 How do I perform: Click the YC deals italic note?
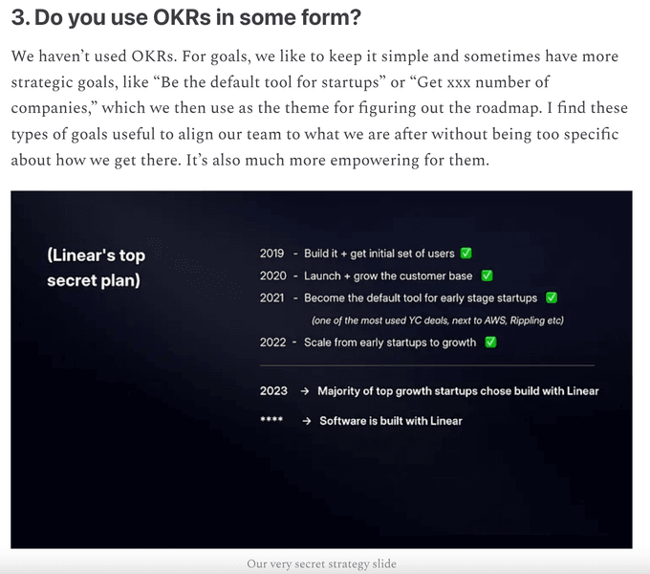438,320
